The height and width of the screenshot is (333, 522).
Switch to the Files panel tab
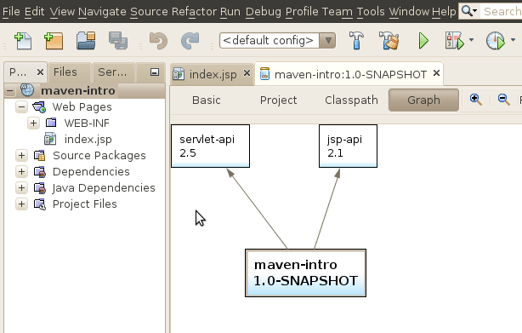click(69, 72)
